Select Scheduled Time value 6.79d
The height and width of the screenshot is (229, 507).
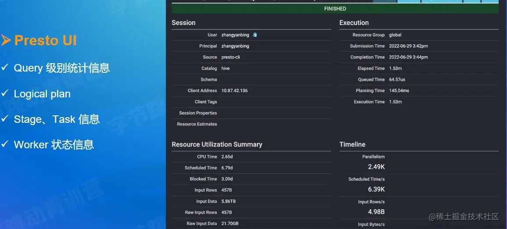227,168
